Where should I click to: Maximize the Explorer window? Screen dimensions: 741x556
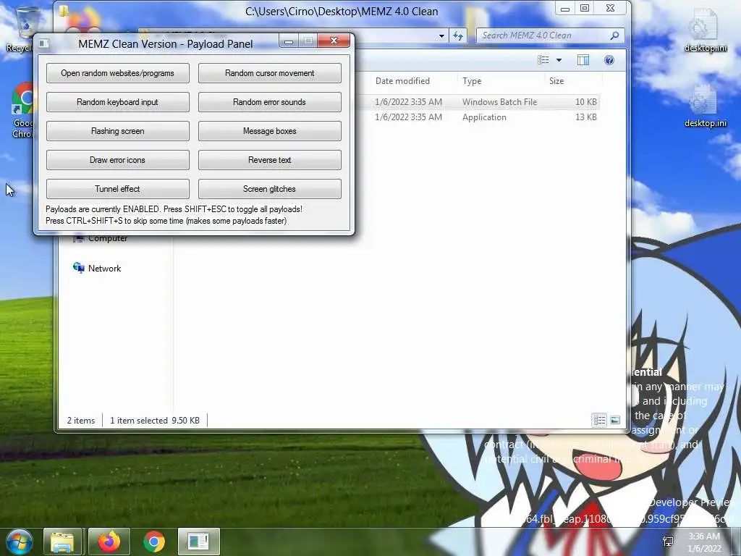pyautogui.click(x=585, y=8)
